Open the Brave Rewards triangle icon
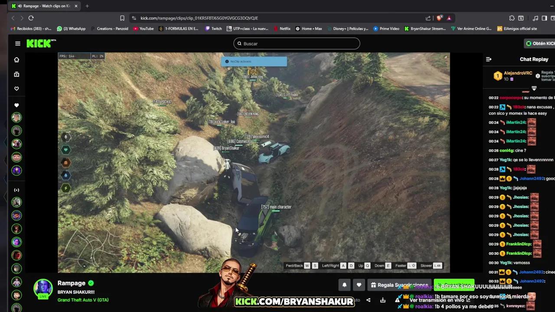 tap(449, 18)
